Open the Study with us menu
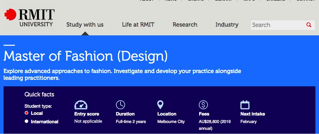319x134 pixels. [x=85, y=25]
